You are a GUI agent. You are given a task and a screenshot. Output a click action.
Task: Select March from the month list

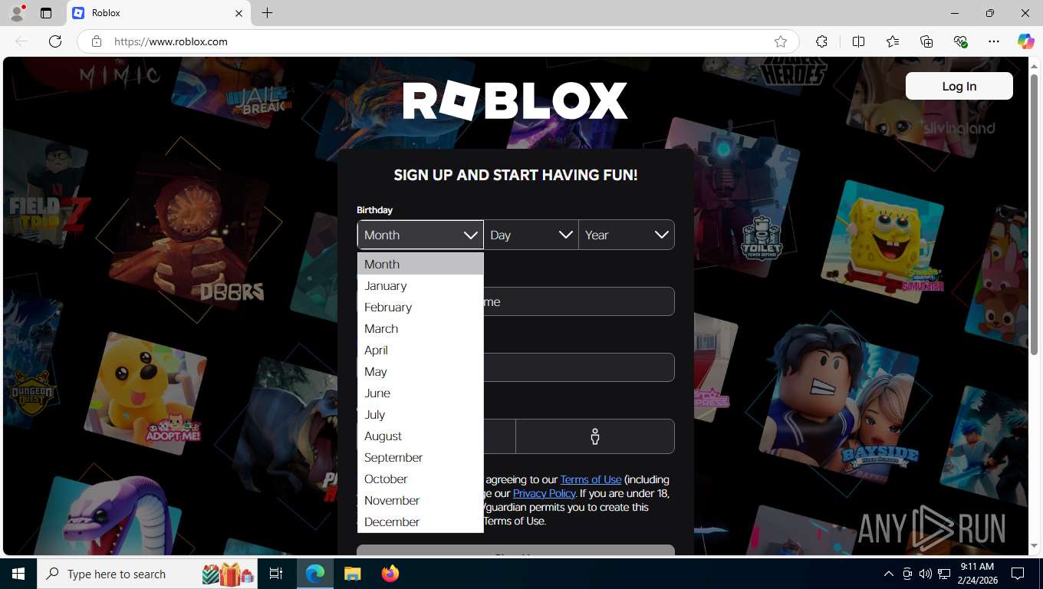tap(420, 328)
